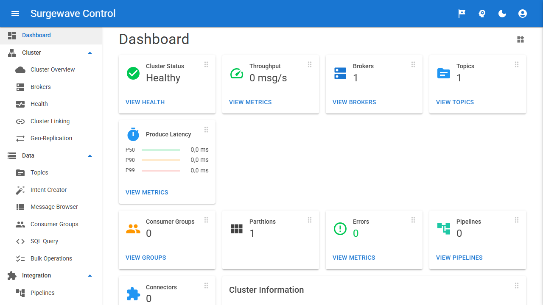This screenshot has height=305, width=543.
Task: Click the teal Pipelines icon on card
Action: [x=444, y=229]
